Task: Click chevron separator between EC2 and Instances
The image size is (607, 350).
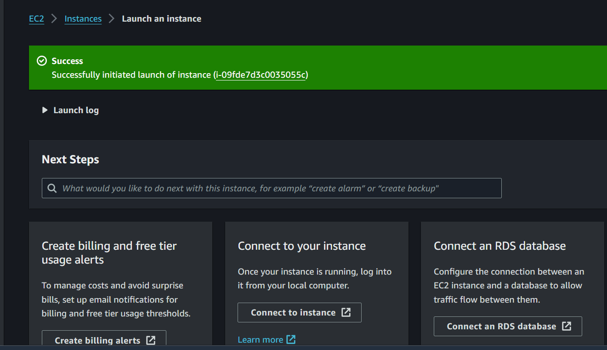Action: point(54,19)
